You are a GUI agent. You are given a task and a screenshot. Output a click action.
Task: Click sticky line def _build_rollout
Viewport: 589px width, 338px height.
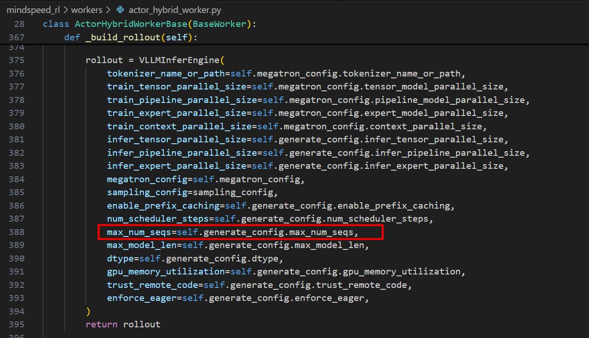coord(131,37)
